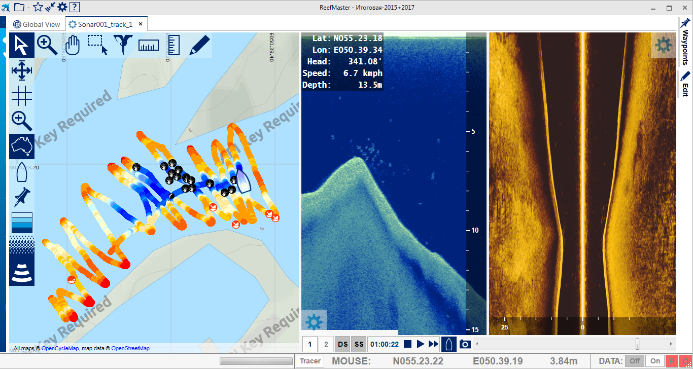Toggle the Australia background map layer
This screenshot has width=693, height=369.
tap(22, 146)
